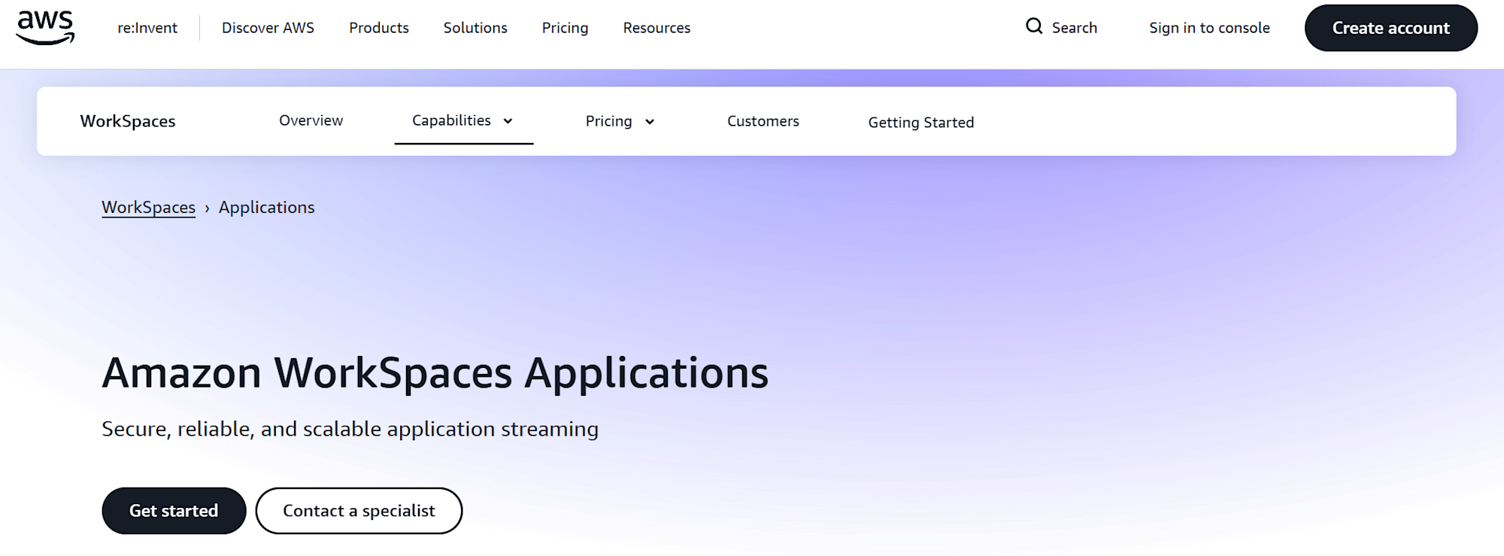1504x556 pixels.
Task: Expand the Capabilities dropdown chevron
Action: [508, 121]
